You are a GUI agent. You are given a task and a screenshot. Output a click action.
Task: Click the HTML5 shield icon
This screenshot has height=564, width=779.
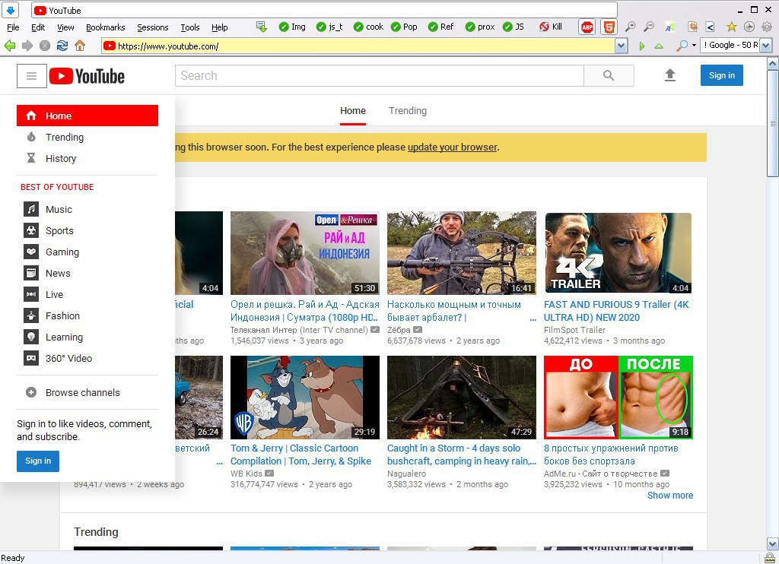click(609, 27)
